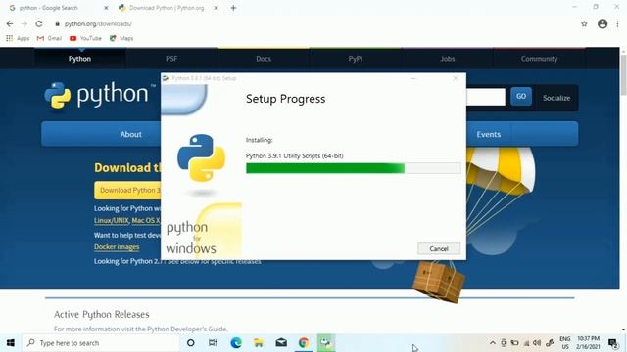Open the Linux/UNIX download link
627x352 pixels.
(112, 220)
